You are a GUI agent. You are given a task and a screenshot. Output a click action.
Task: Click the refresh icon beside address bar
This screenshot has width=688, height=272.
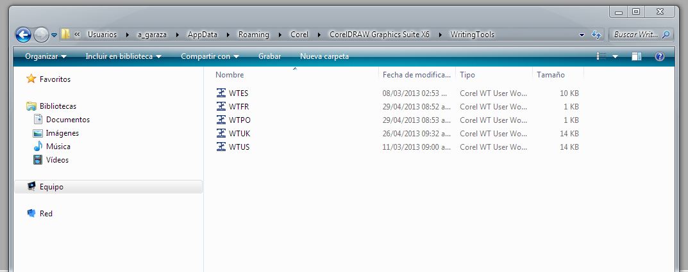coord(596,35)
